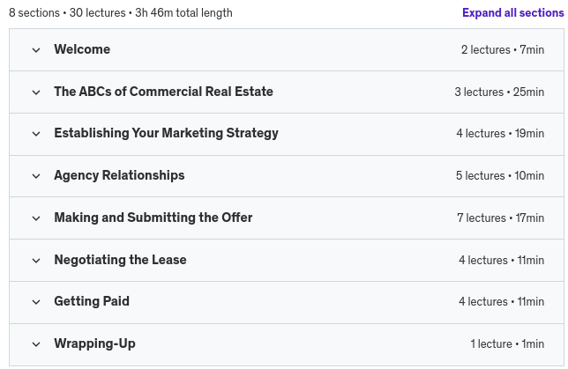Expand Establishing Your Marketing Strategy heading
This screenshot has width=568, height=369.
tap(166, 133)
